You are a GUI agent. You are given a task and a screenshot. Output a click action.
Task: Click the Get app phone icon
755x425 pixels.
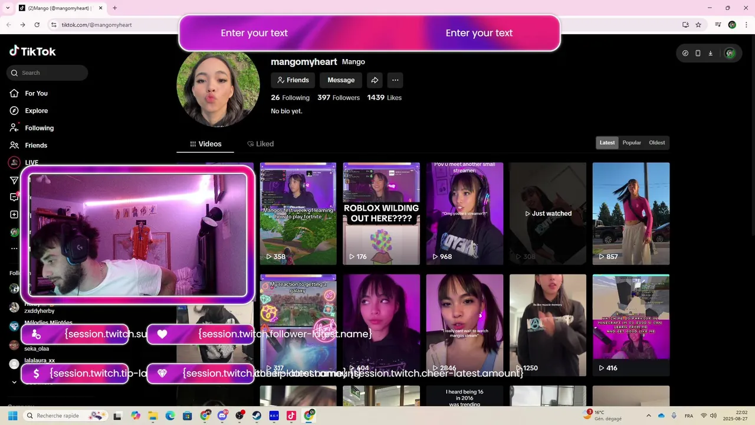click(x=698, y=53)
